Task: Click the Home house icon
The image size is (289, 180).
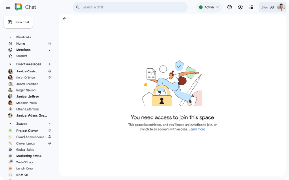Action: (x=10, y=43)
